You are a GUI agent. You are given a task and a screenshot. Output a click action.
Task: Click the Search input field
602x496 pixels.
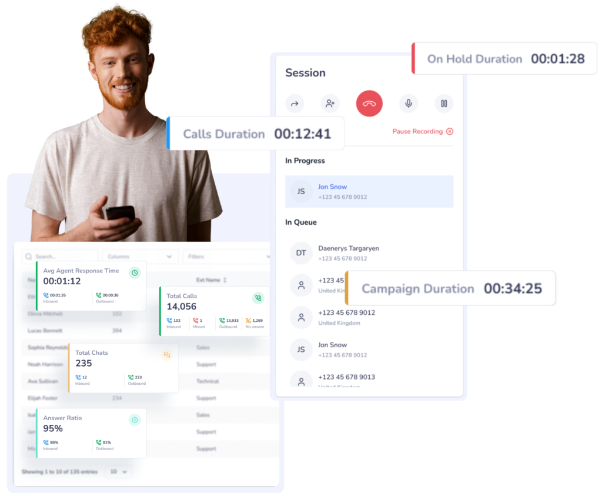tap(59, 257)
